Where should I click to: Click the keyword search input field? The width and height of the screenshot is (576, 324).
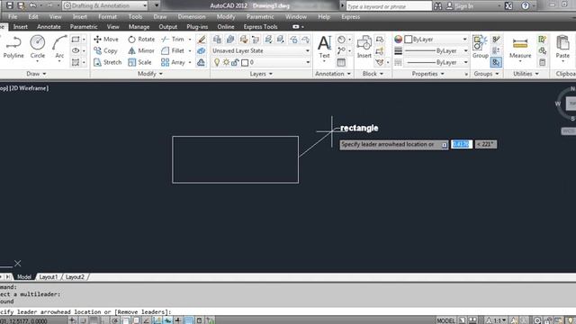coord(389,6)
